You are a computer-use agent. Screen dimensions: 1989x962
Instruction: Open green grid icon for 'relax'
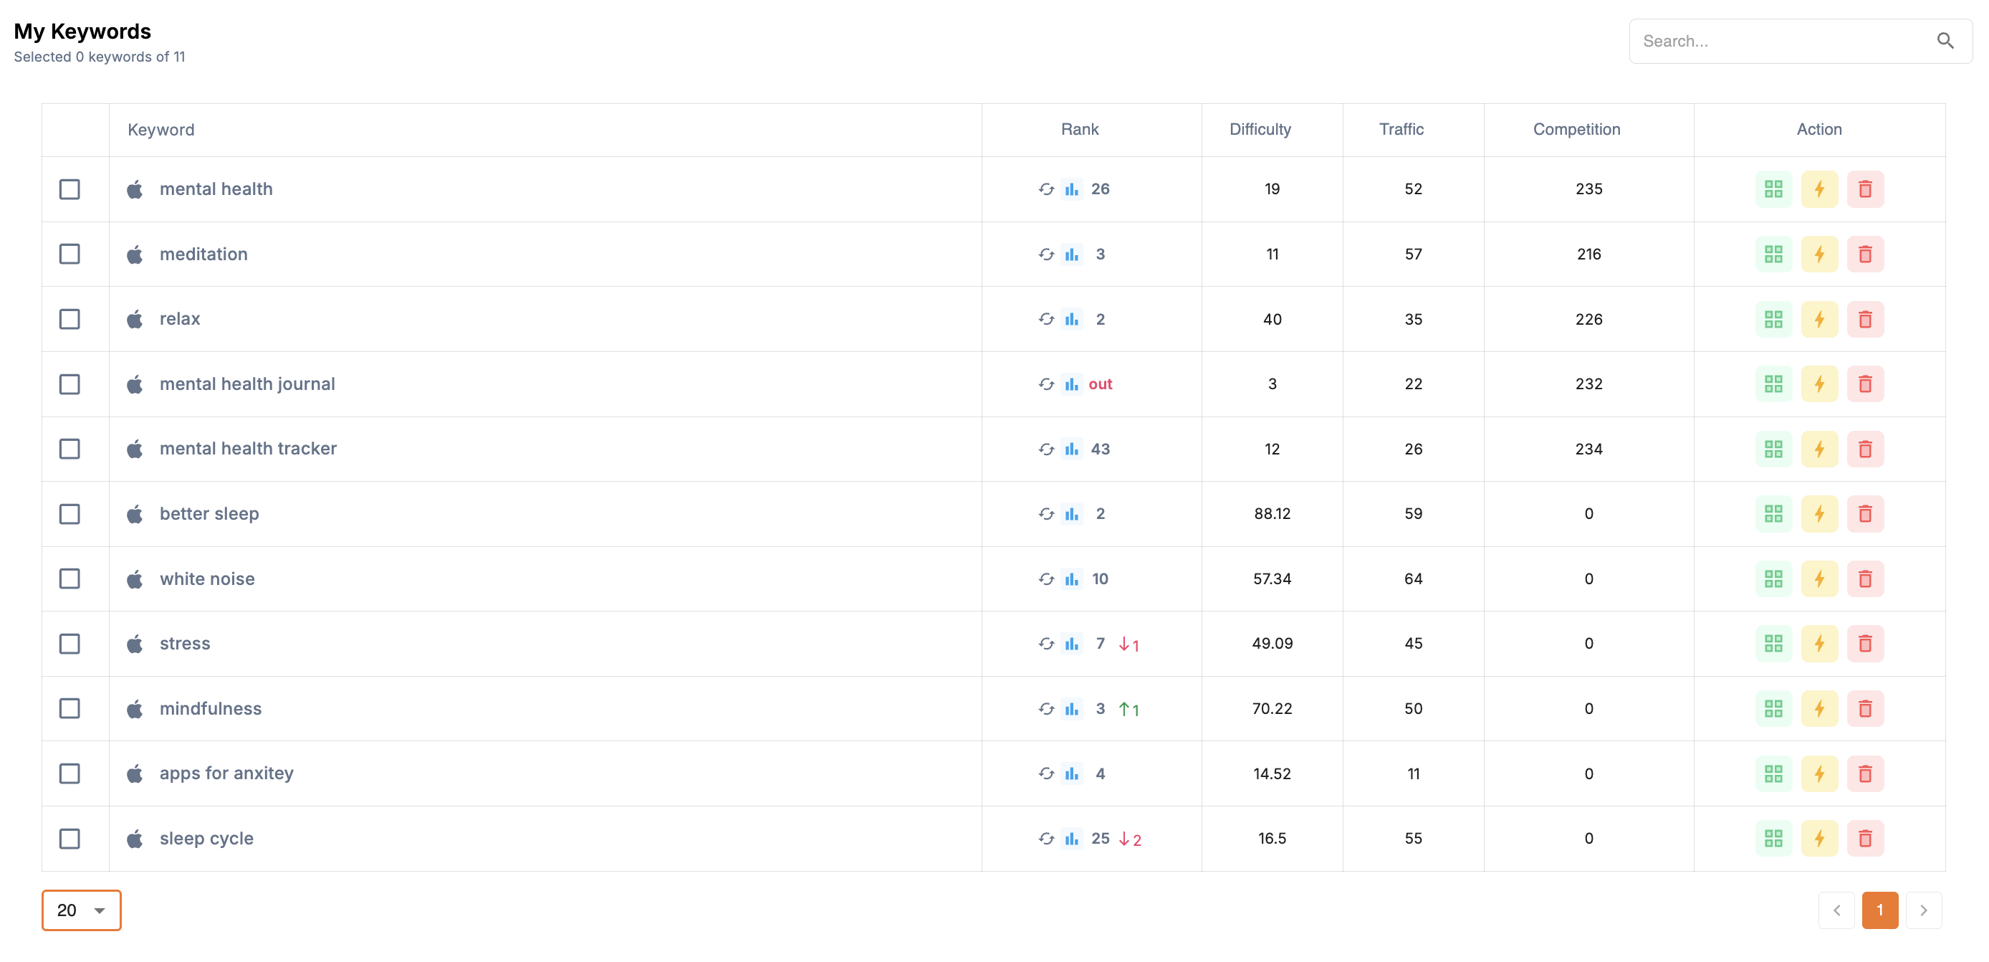pos(1773,319)
